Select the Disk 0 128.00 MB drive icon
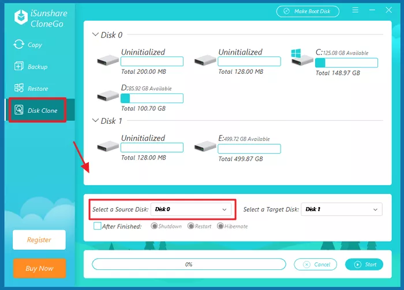 click(x=205, y=60)
